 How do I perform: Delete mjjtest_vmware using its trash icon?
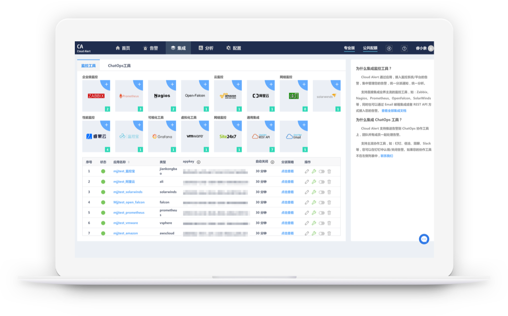tap(329, 223)
